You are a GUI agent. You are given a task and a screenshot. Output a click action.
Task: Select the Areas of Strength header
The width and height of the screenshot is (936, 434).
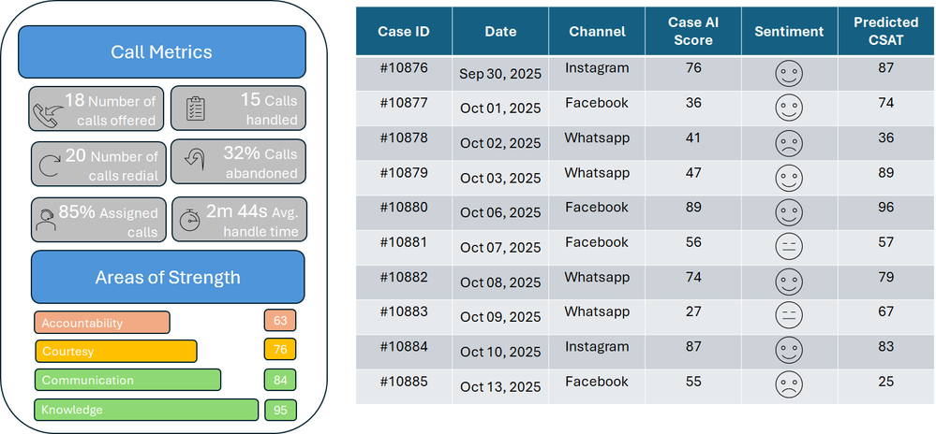click(x=168, y=277)
